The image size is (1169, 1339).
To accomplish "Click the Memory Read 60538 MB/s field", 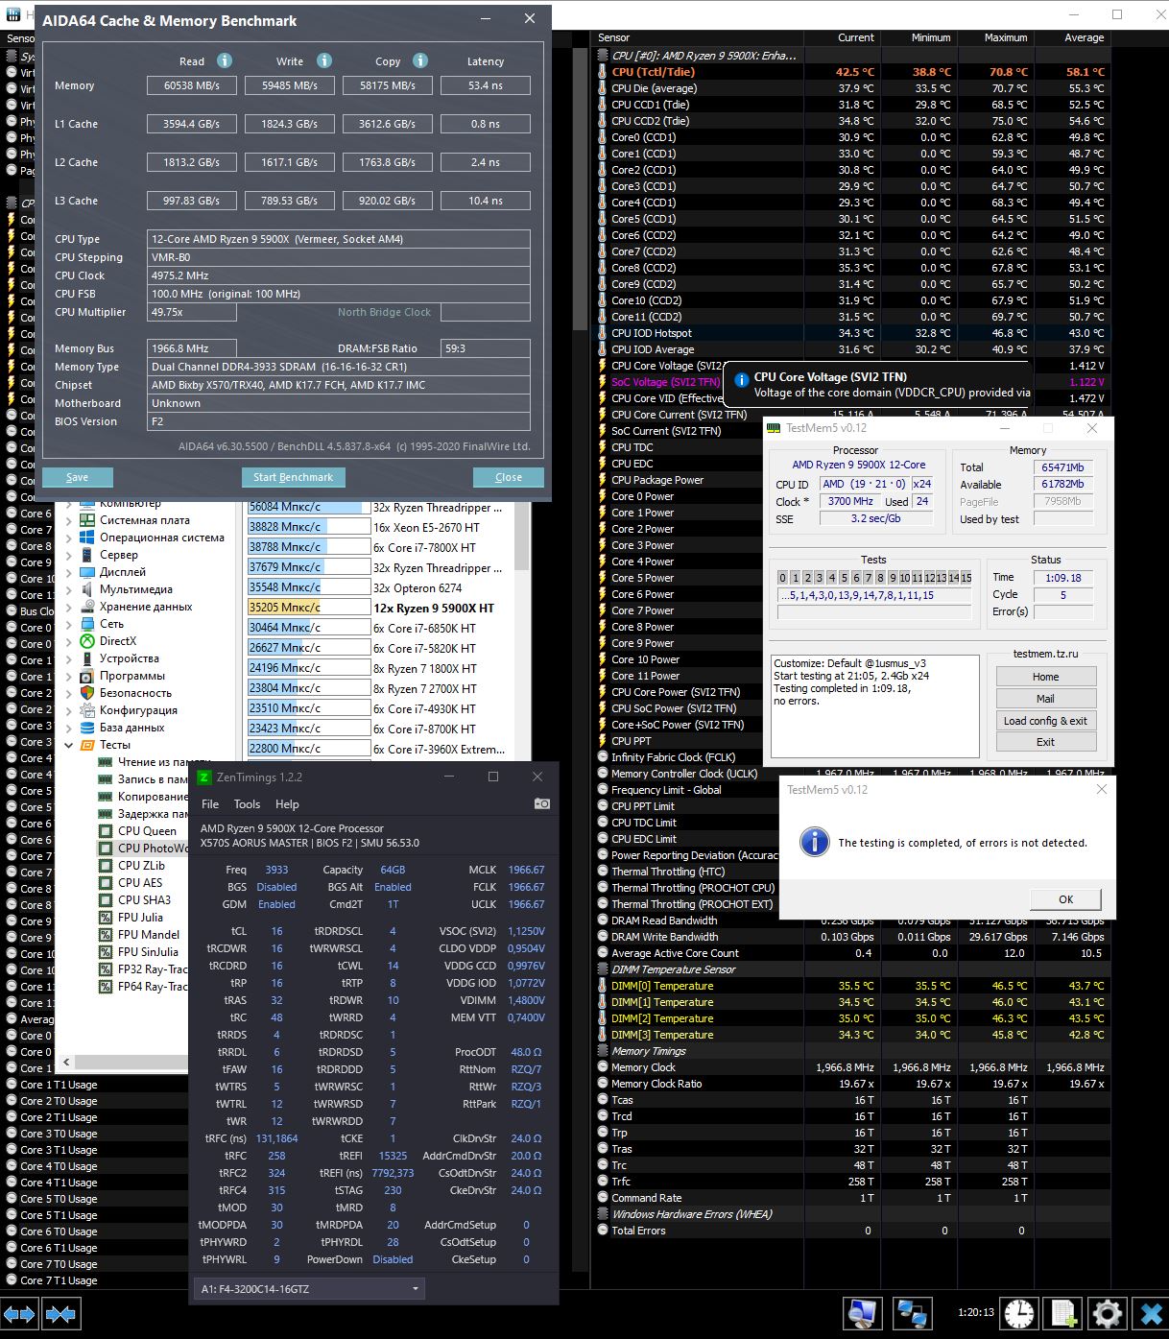I will [192, 85].
